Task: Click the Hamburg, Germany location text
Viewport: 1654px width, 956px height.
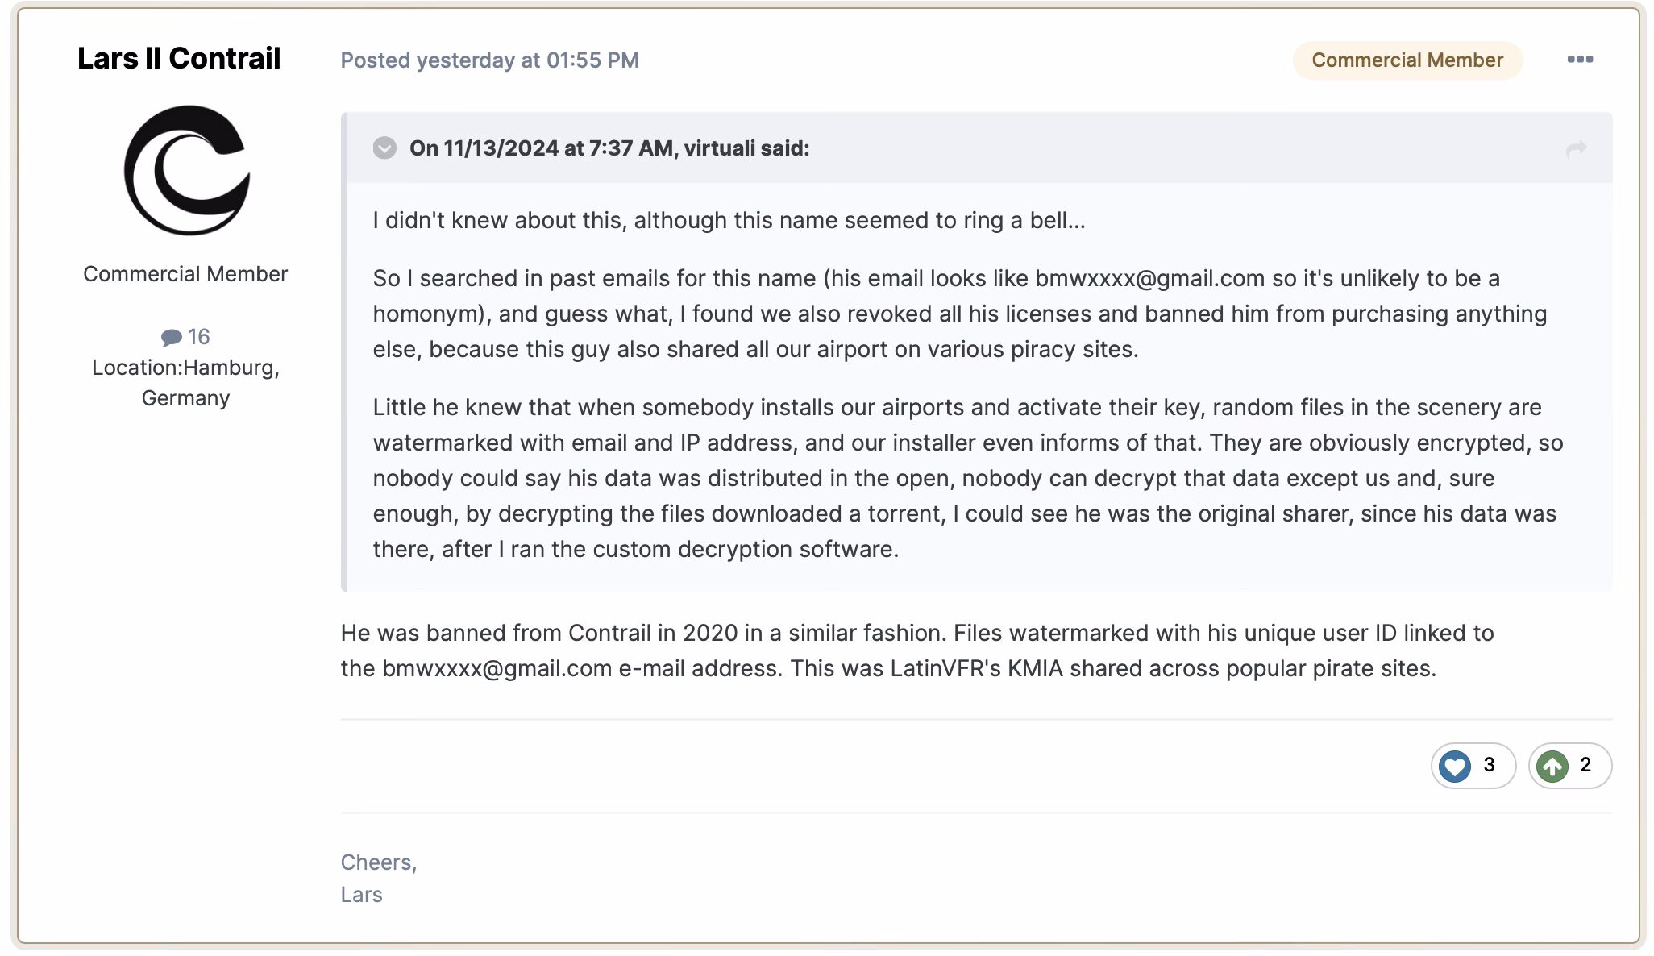Action: (186, 382)
